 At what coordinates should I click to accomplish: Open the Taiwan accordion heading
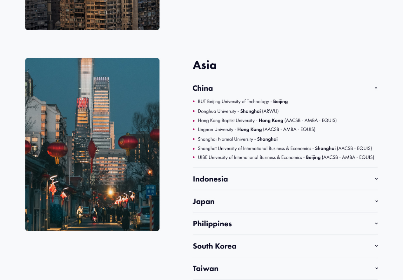(x=206, y=268)
